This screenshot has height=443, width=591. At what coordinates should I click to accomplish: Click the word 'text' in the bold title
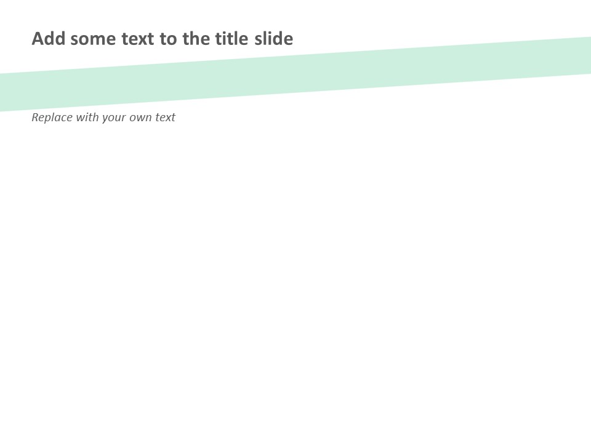(x=137, y=39)
